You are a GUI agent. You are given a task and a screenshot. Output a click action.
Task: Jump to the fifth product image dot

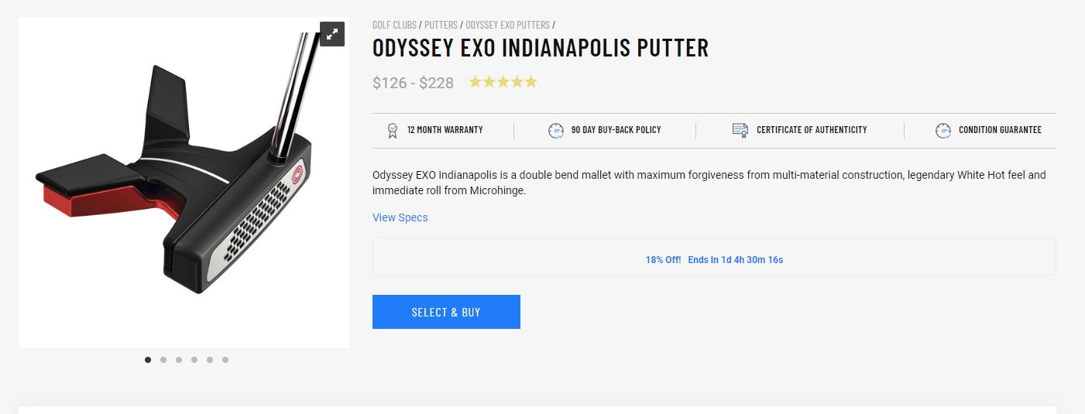click(x=210, y=359)
